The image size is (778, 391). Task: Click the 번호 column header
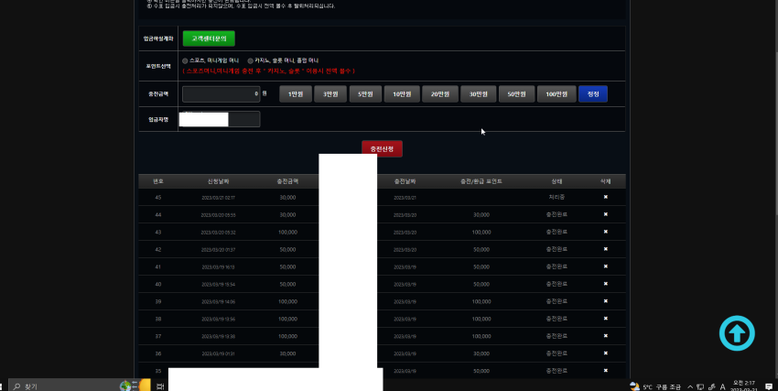157,181
